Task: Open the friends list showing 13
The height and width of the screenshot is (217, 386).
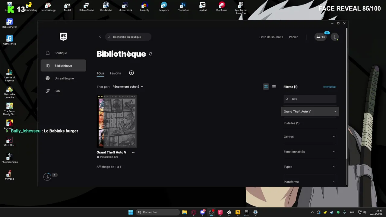Action: click(321, 37)
